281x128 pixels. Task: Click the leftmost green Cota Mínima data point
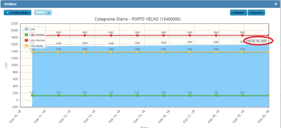(32, 96)
